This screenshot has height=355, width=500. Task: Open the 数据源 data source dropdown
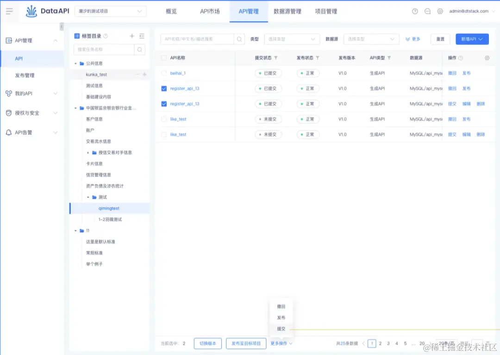[371, 39]
